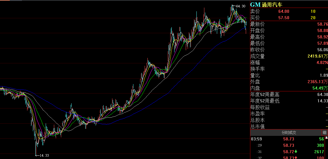Viewport: 328px width, 159px height.
Task: Select the 分时成交 panel header
Action: point(289,132)
